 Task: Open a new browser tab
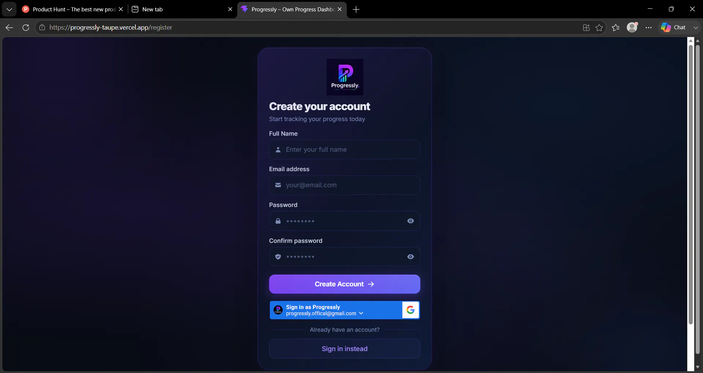356,9
